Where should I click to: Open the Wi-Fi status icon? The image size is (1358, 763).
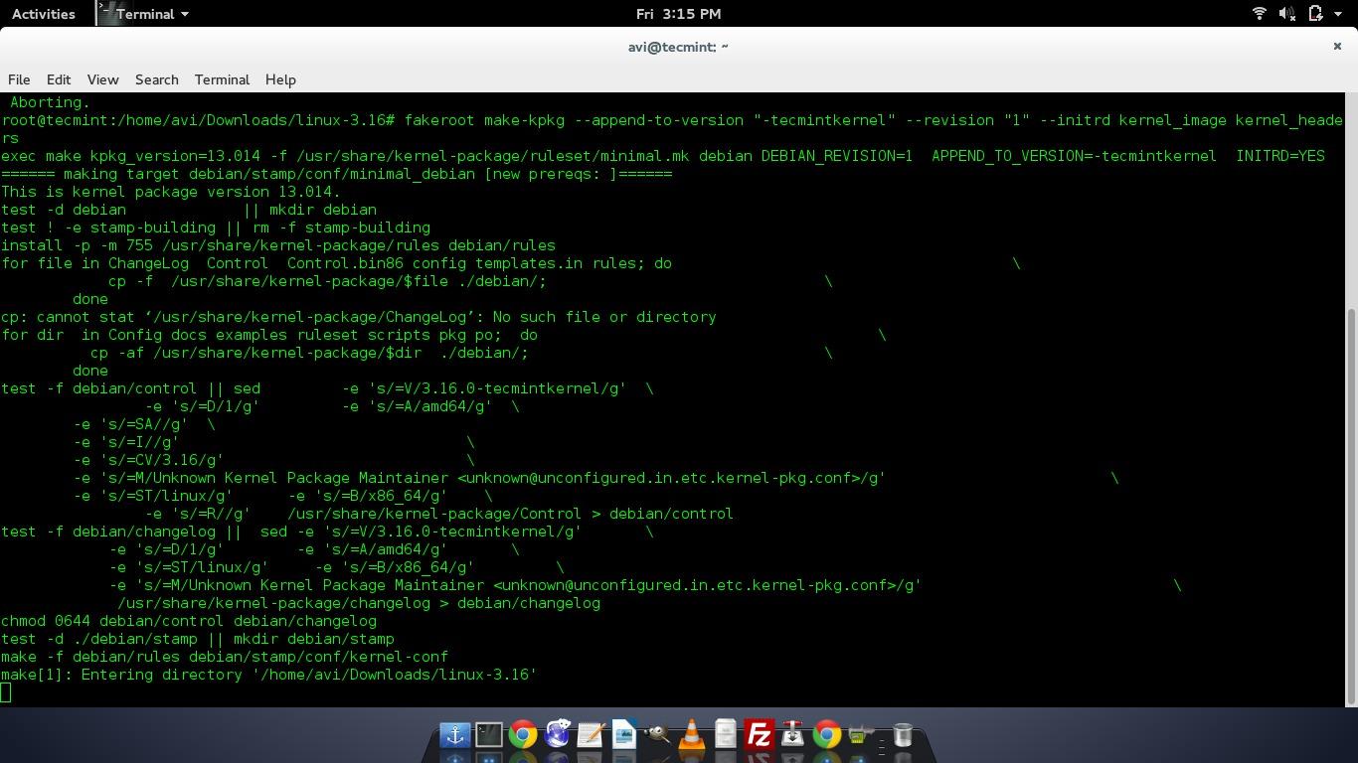click(x=1259, y=13)
